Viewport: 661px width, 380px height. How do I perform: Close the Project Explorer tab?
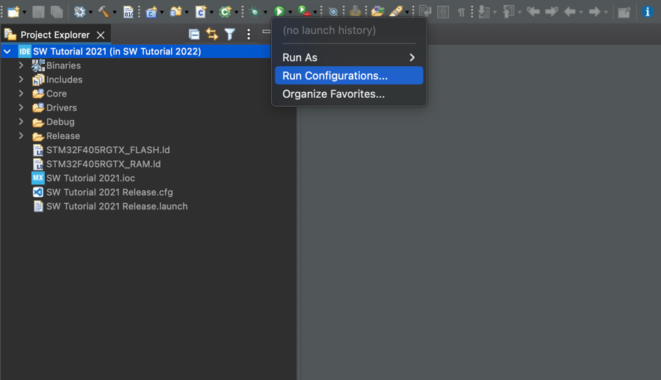[101, 35]
